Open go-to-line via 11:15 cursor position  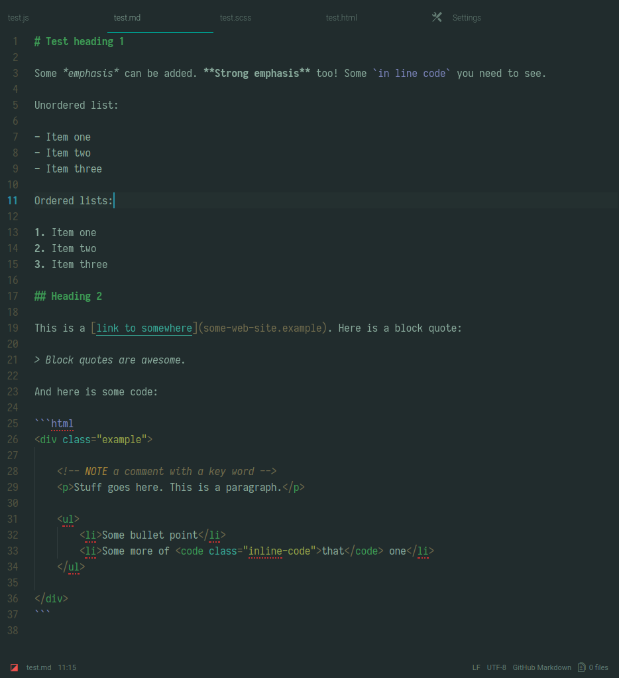(67, 667)
